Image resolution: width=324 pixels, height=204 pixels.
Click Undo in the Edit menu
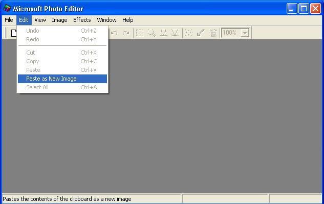(x=62, y=31)
